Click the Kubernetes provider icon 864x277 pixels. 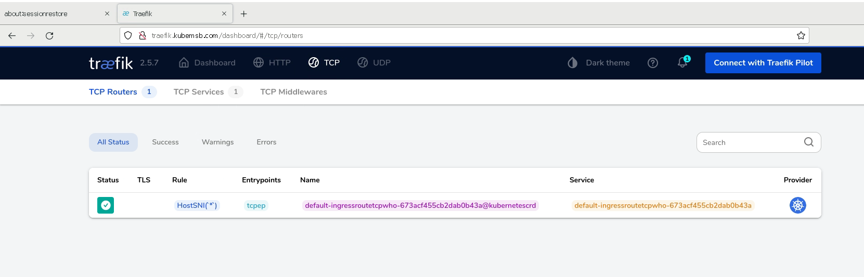797,205
